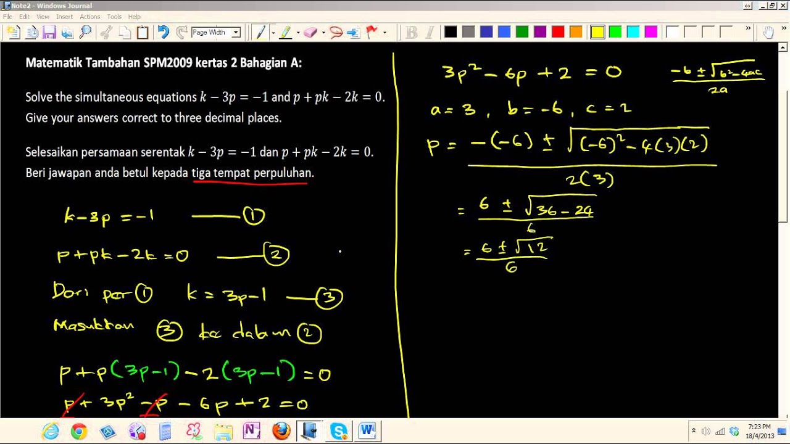The image size is (790, 444).
Task: Restore the Windows Journal window
Action: click(772, 6)
